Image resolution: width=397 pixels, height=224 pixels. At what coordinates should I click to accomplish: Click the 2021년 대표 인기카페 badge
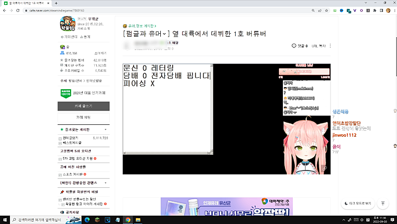[83, 93]
